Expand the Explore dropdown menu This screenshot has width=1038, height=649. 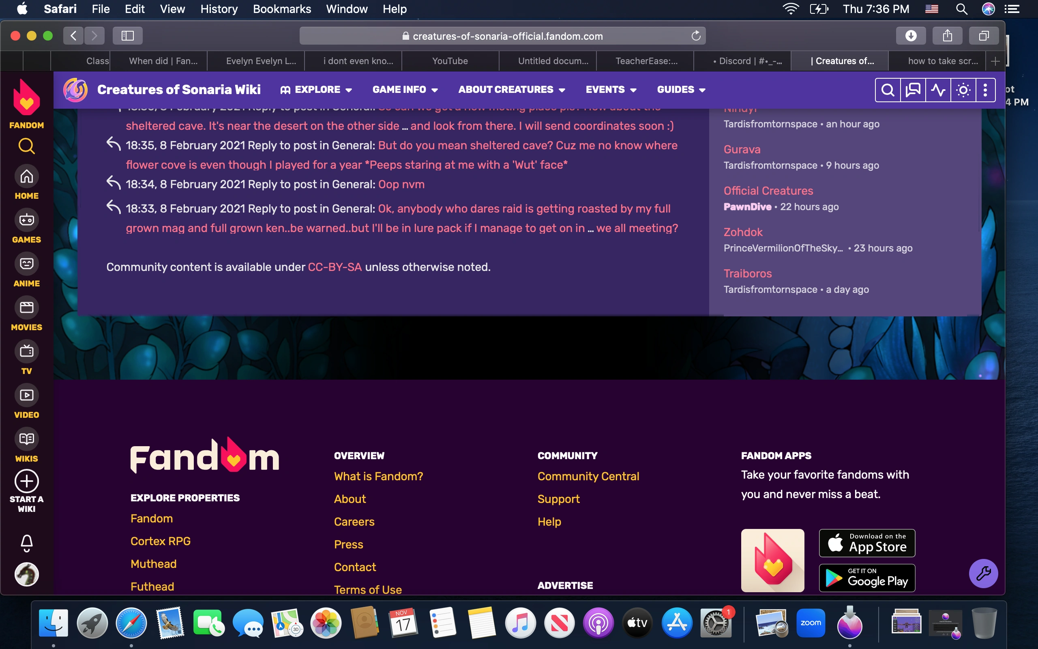[317, 90]
